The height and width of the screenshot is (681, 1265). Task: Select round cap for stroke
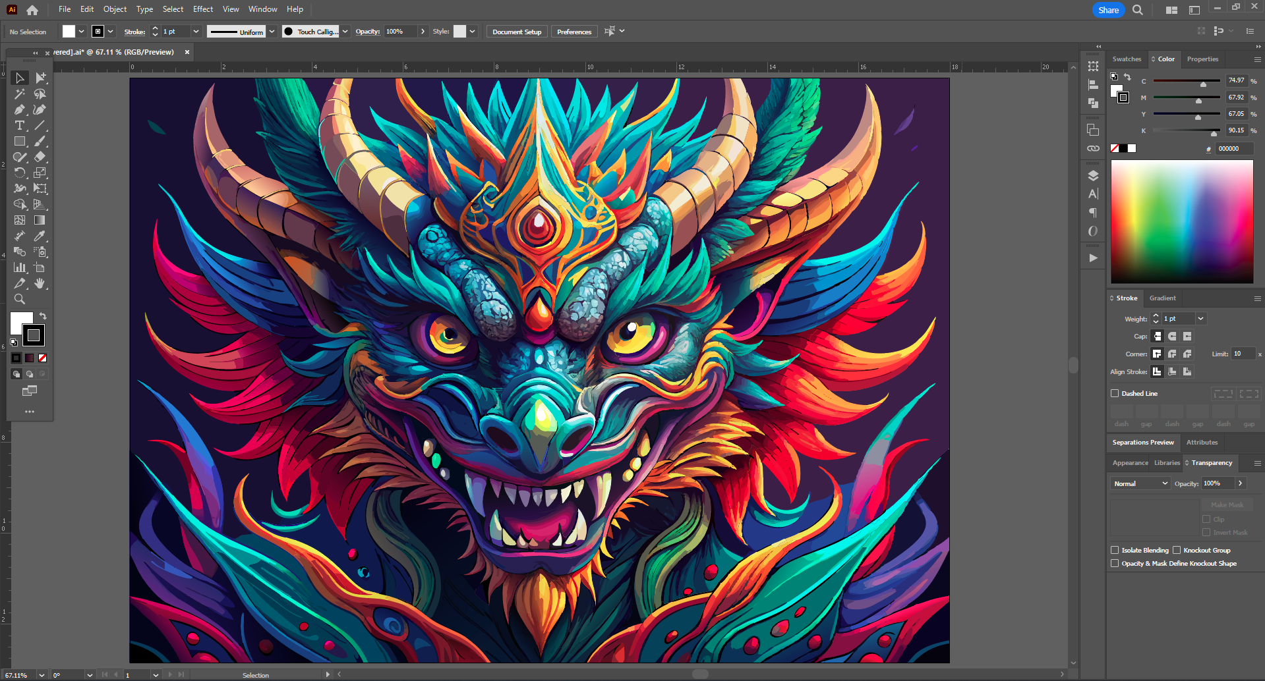click(1172, 336)
